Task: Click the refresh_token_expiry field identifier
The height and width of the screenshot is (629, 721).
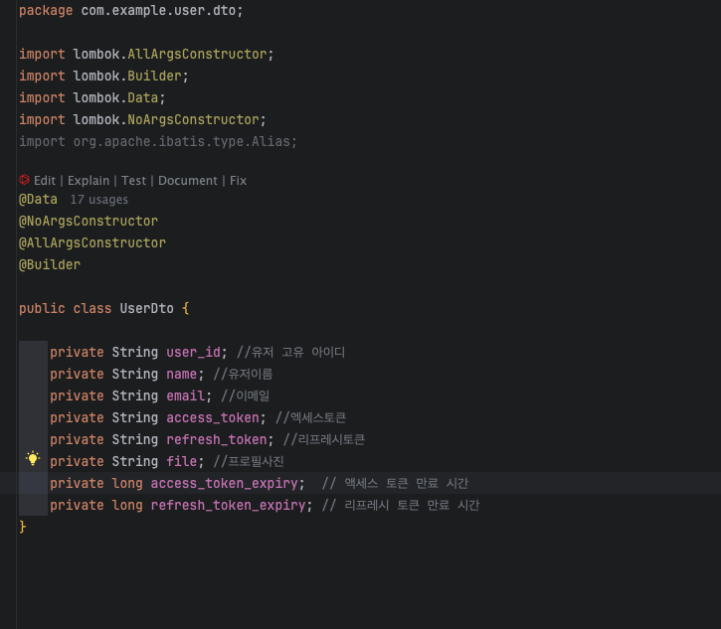Action: click(x=228, y=506)
